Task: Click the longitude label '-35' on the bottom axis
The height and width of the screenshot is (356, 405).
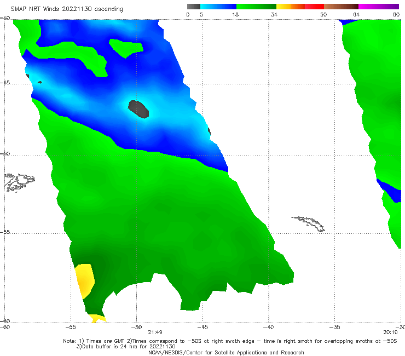Action: 335,327
